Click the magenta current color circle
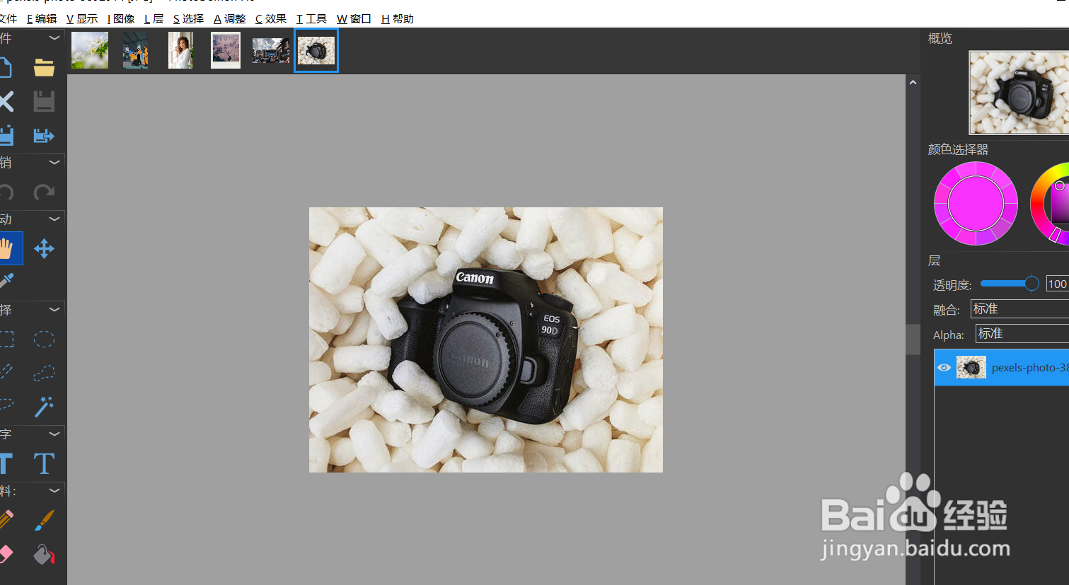Image resolution: width=1069 pixels, height=585 pixels. (x=976, y=203)
